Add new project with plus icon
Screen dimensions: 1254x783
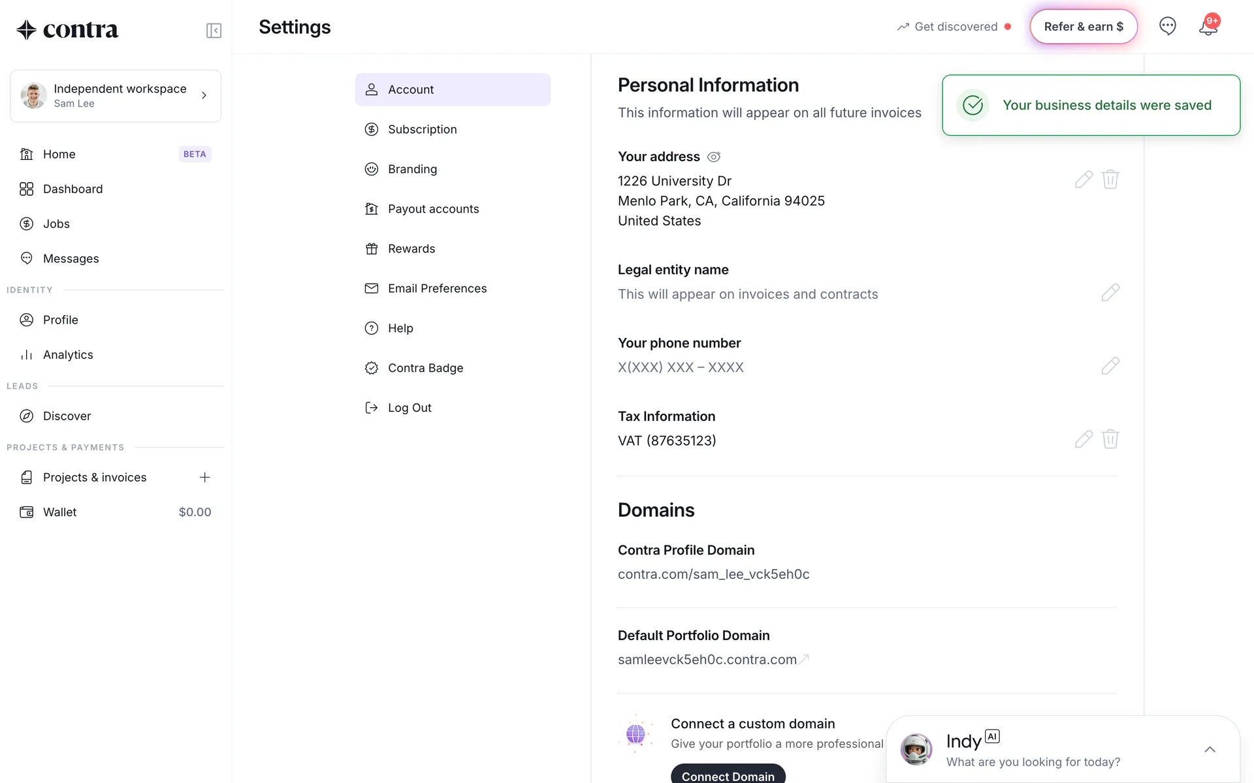[204, 478]
